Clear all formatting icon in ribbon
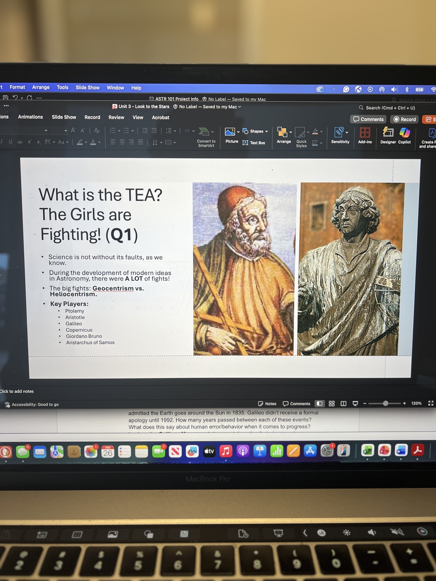The height and width of the screenshot is (581, 436). (x=97, y=131)
